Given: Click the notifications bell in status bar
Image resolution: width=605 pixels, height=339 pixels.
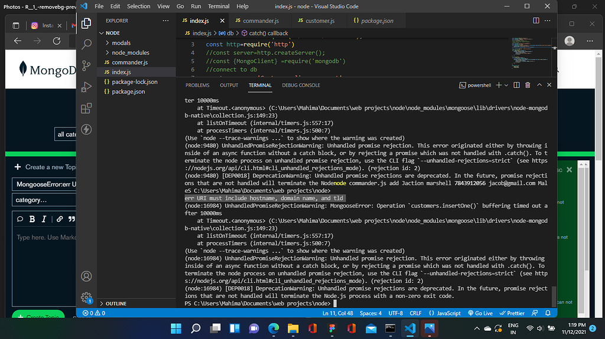Looking at the screenshot, I should [548, 313].
